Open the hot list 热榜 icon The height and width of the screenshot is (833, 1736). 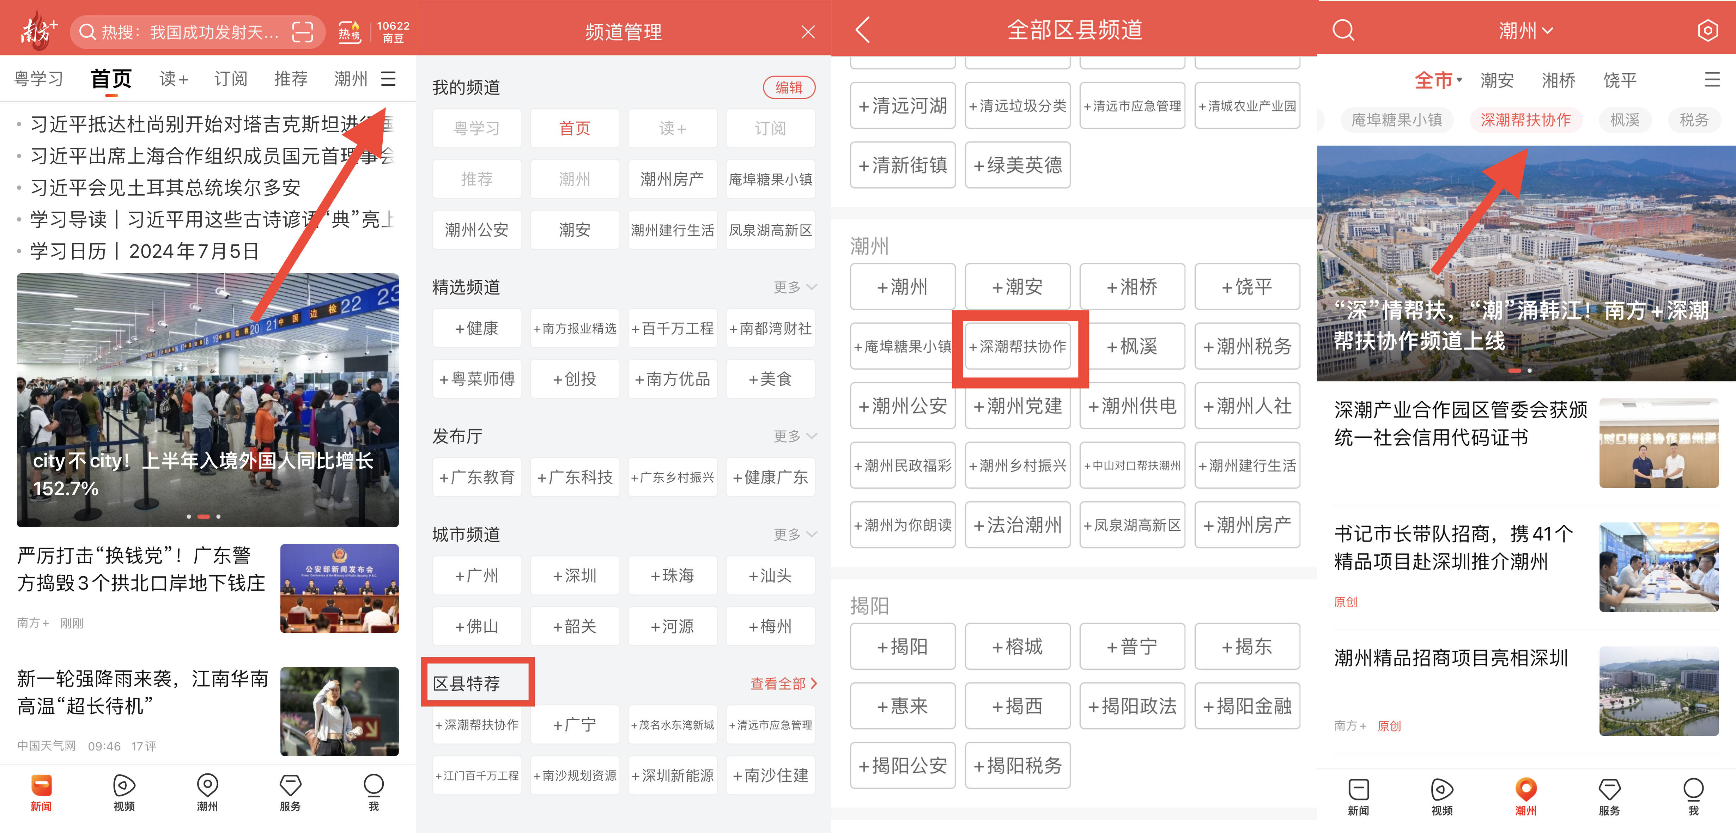tap(349, 32)
